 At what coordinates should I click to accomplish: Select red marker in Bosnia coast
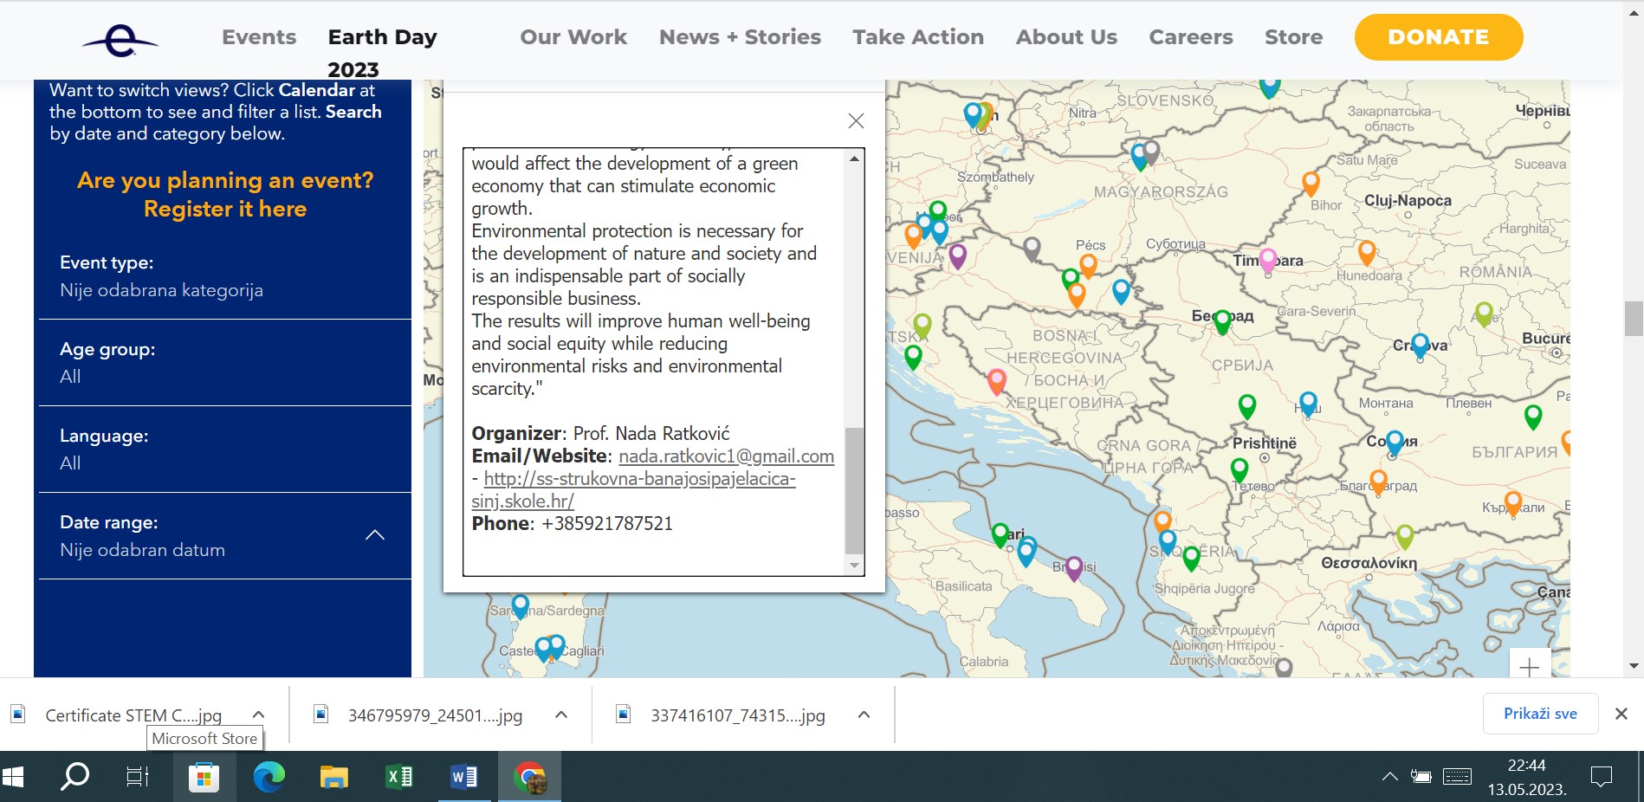(x=997, y=380)
